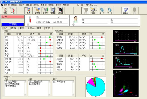Go to previous sample with 上一个
Image resolution: width=147 pixels, height=99 pixels.
[x=102, y=11]
